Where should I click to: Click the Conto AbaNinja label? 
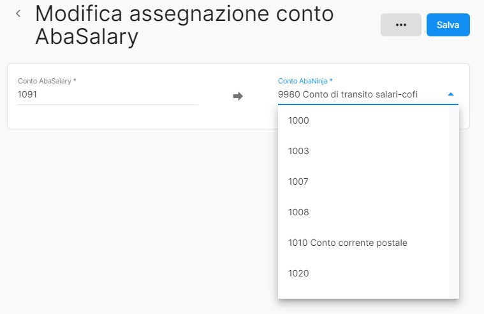(x=305, y=81)
